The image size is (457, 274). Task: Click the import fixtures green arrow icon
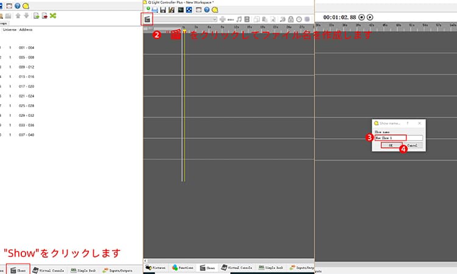pyautogui.click(x=36, y=15)
